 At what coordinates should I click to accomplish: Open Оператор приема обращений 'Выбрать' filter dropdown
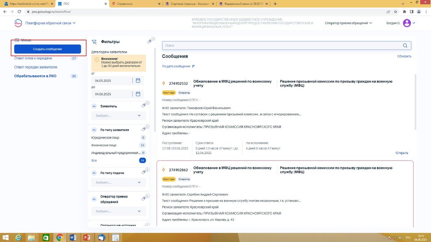point(118,211)
